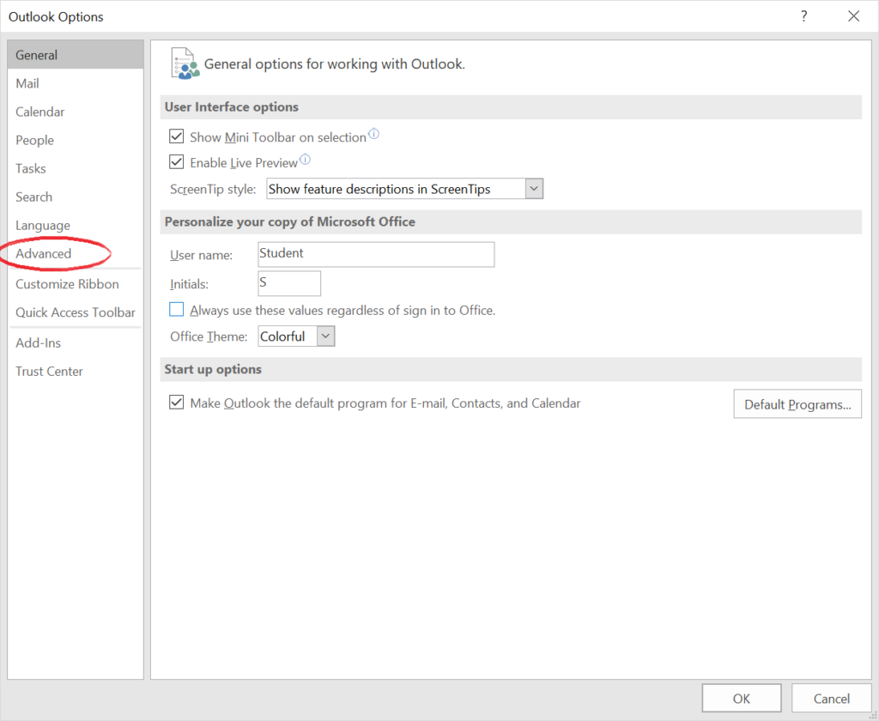Switch to Calendar options
Viewport: 879px width, 721px height.
click(x=76, y=112)
